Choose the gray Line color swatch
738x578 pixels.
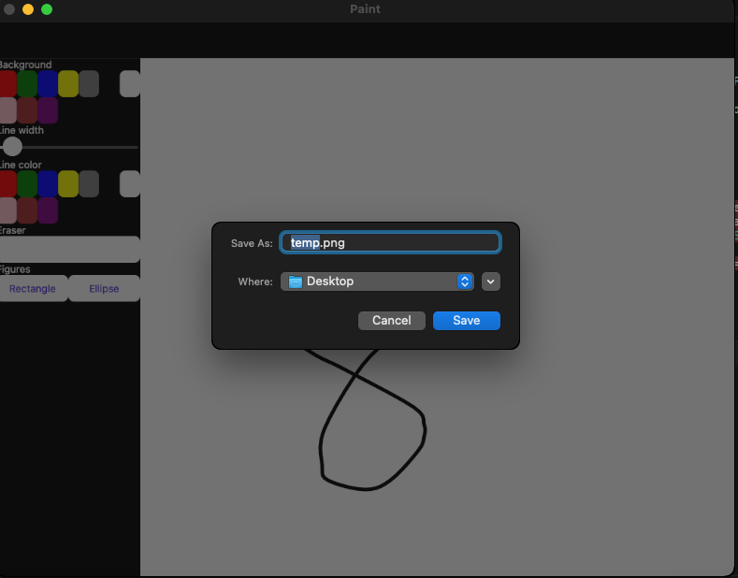pyautogui.click(x=89, y=184)
